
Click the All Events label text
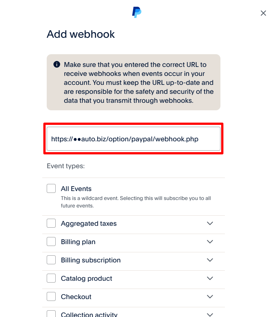coord(76,189)
